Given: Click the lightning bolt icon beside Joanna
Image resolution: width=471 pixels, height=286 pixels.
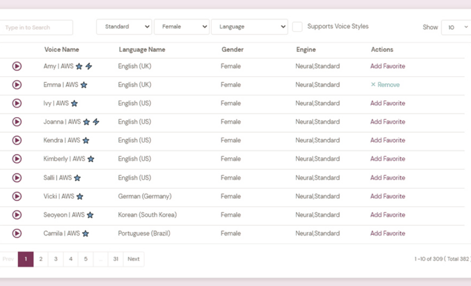Looking at the screenshot, I should [96, 122].
